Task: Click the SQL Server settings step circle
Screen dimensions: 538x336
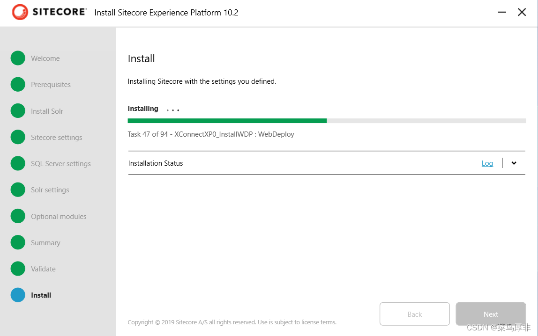Action: (18, 163)
